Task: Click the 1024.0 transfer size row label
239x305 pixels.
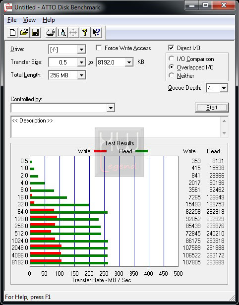Action: pos(20,241)
